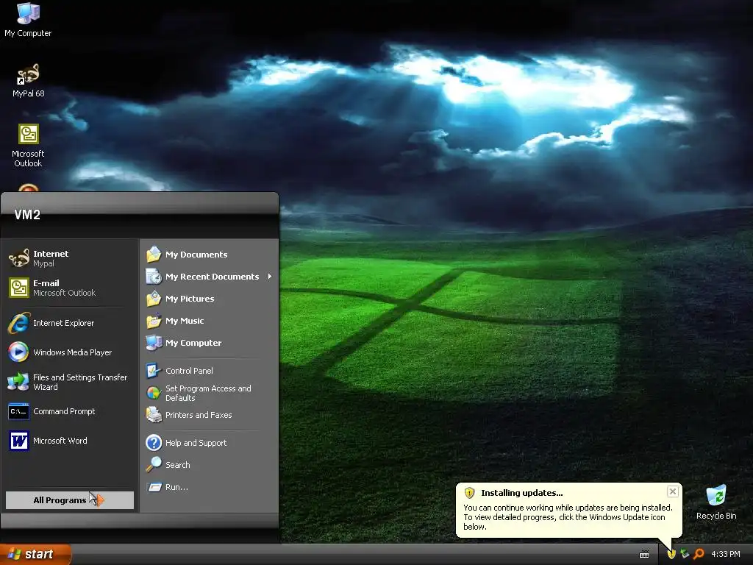Launch Internet Explorer from Start menu
The image size is (753, 565).
[70, 323]
